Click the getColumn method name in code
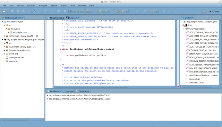Screen dimensions: 222x127 (91, 49)
